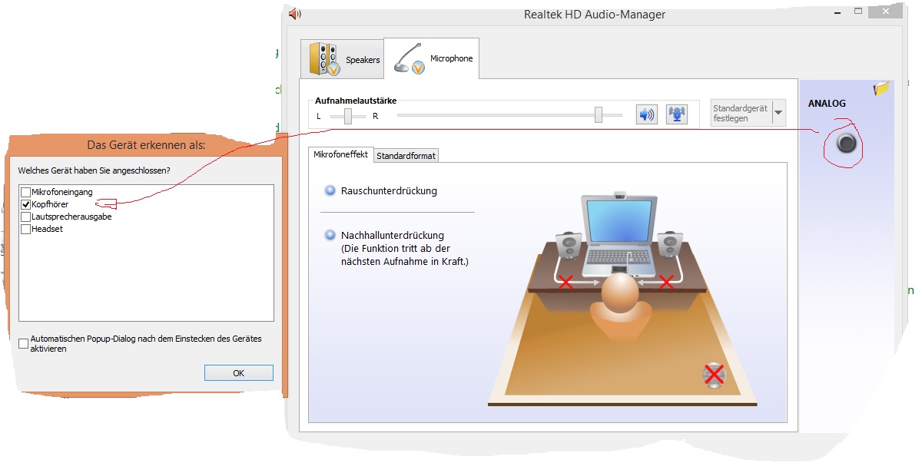Enable the automatic popup dialog checkbox
922x463 pixels.
tap(24, 343)
